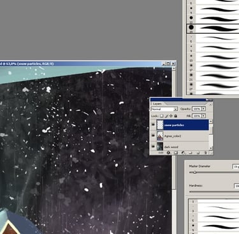Choose the hard round 13 brush preset
The image size is (239, 234).
[x=213, y=19]
